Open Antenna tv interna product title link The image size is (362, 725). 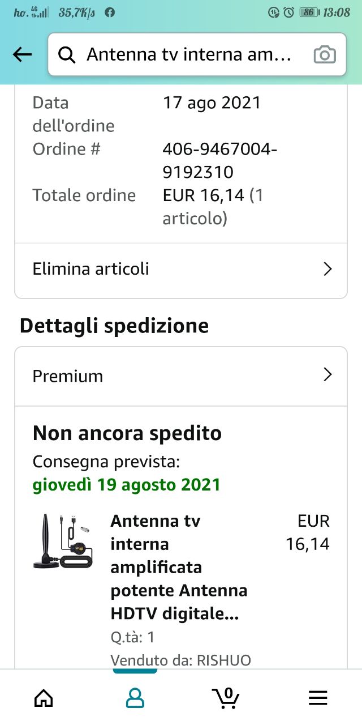coord(179,567)
